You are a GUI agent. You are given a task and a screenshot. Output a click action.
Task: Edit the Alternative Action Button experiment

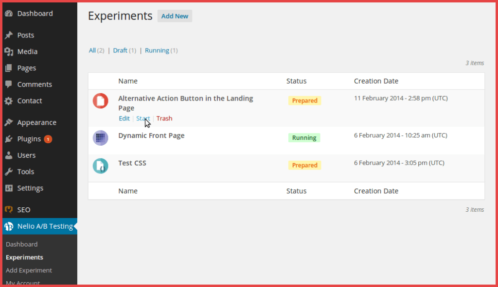click(x=124, y=118)
